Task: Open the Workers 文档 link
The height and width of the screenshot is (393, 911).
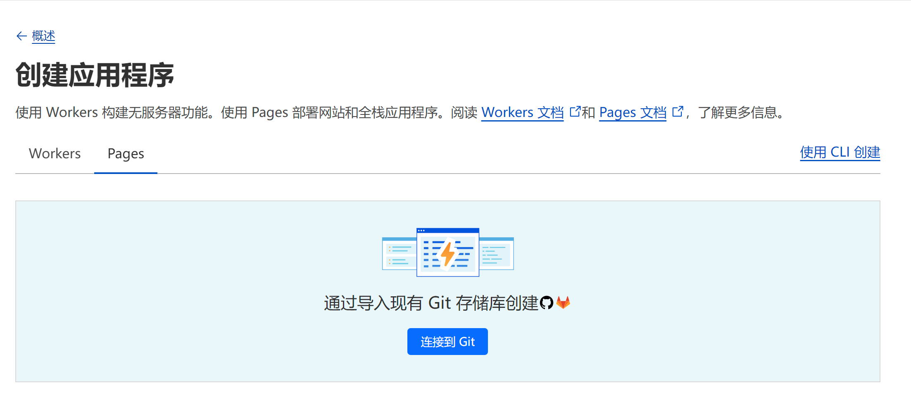Action: (x=522, y=112)
